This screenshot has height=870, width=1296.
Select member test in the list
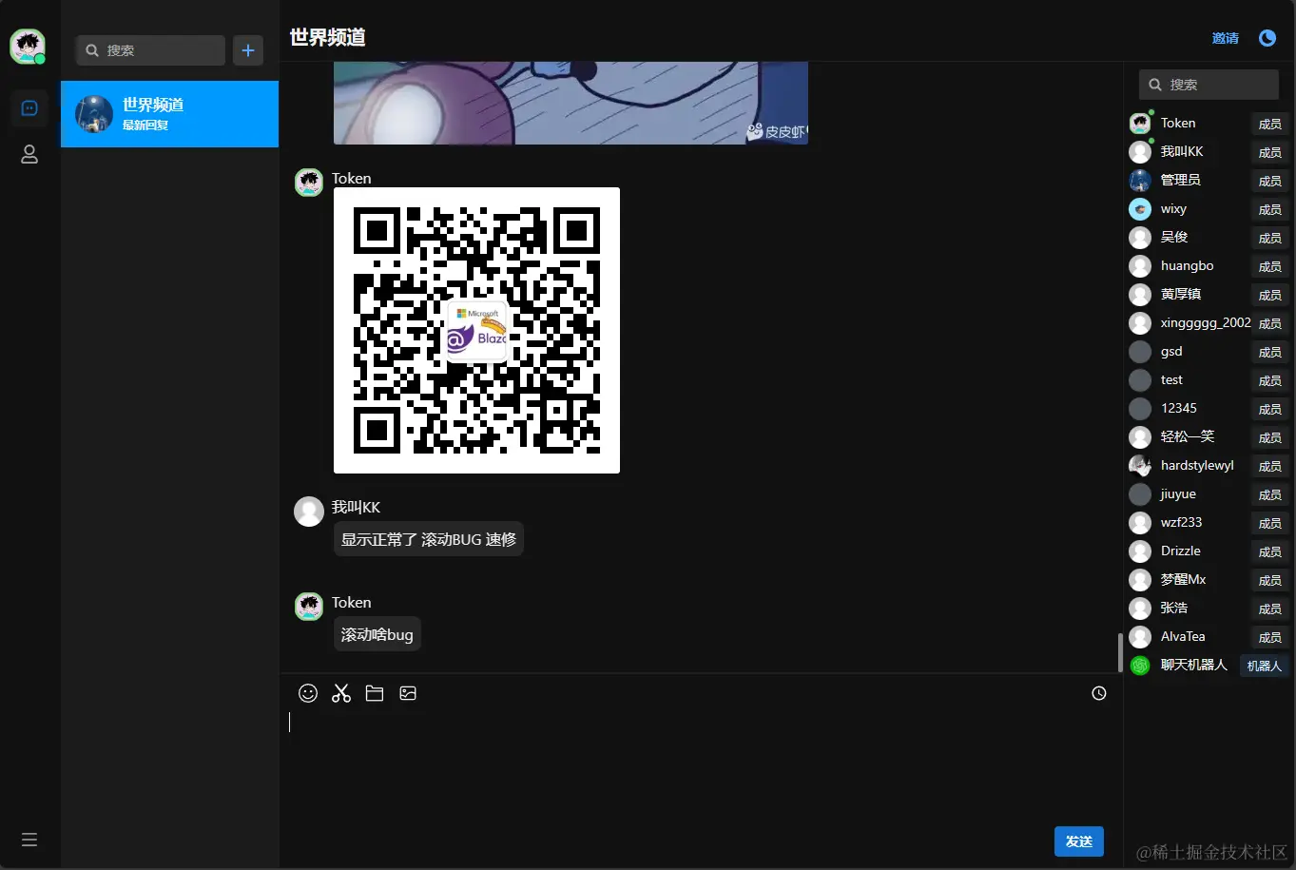(1208, 379)
